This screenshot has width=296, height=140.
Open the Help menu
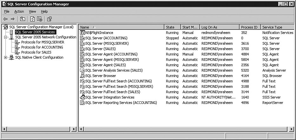(x=44, y=11)
